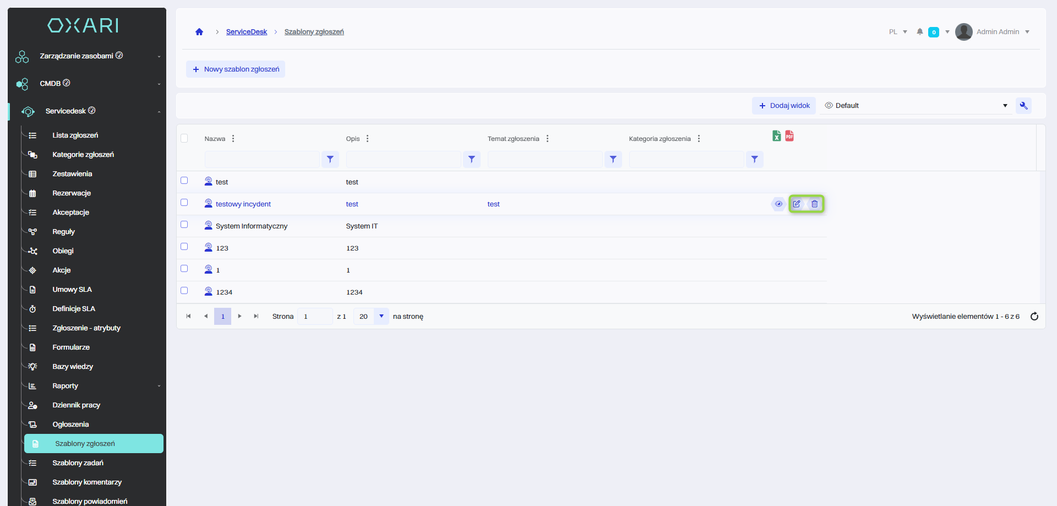Viewport: 1057px width, 506px height.
Task: Tick checkbox for System Informatyczny row
Action: (184, 225)
